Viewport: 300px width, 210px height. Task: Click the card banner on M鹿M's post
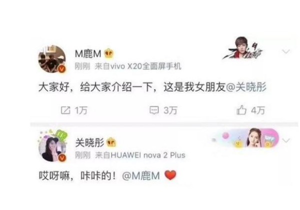[x=243, y=48]
